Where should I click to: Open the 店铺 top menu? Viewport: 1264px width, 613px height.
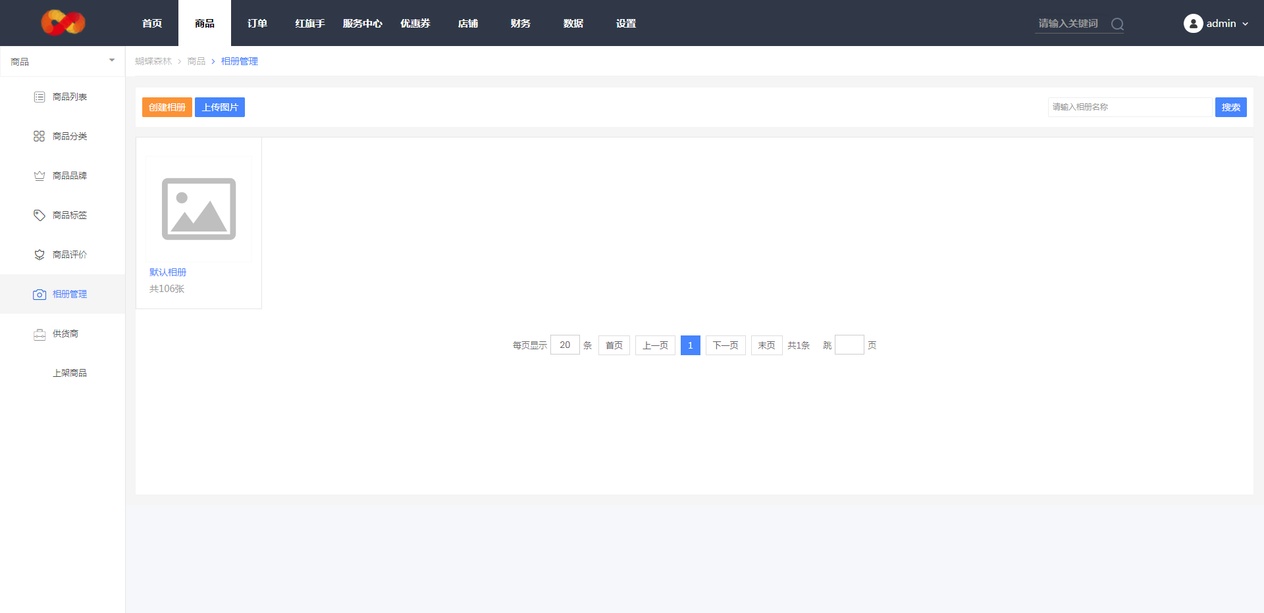[468, 23]
